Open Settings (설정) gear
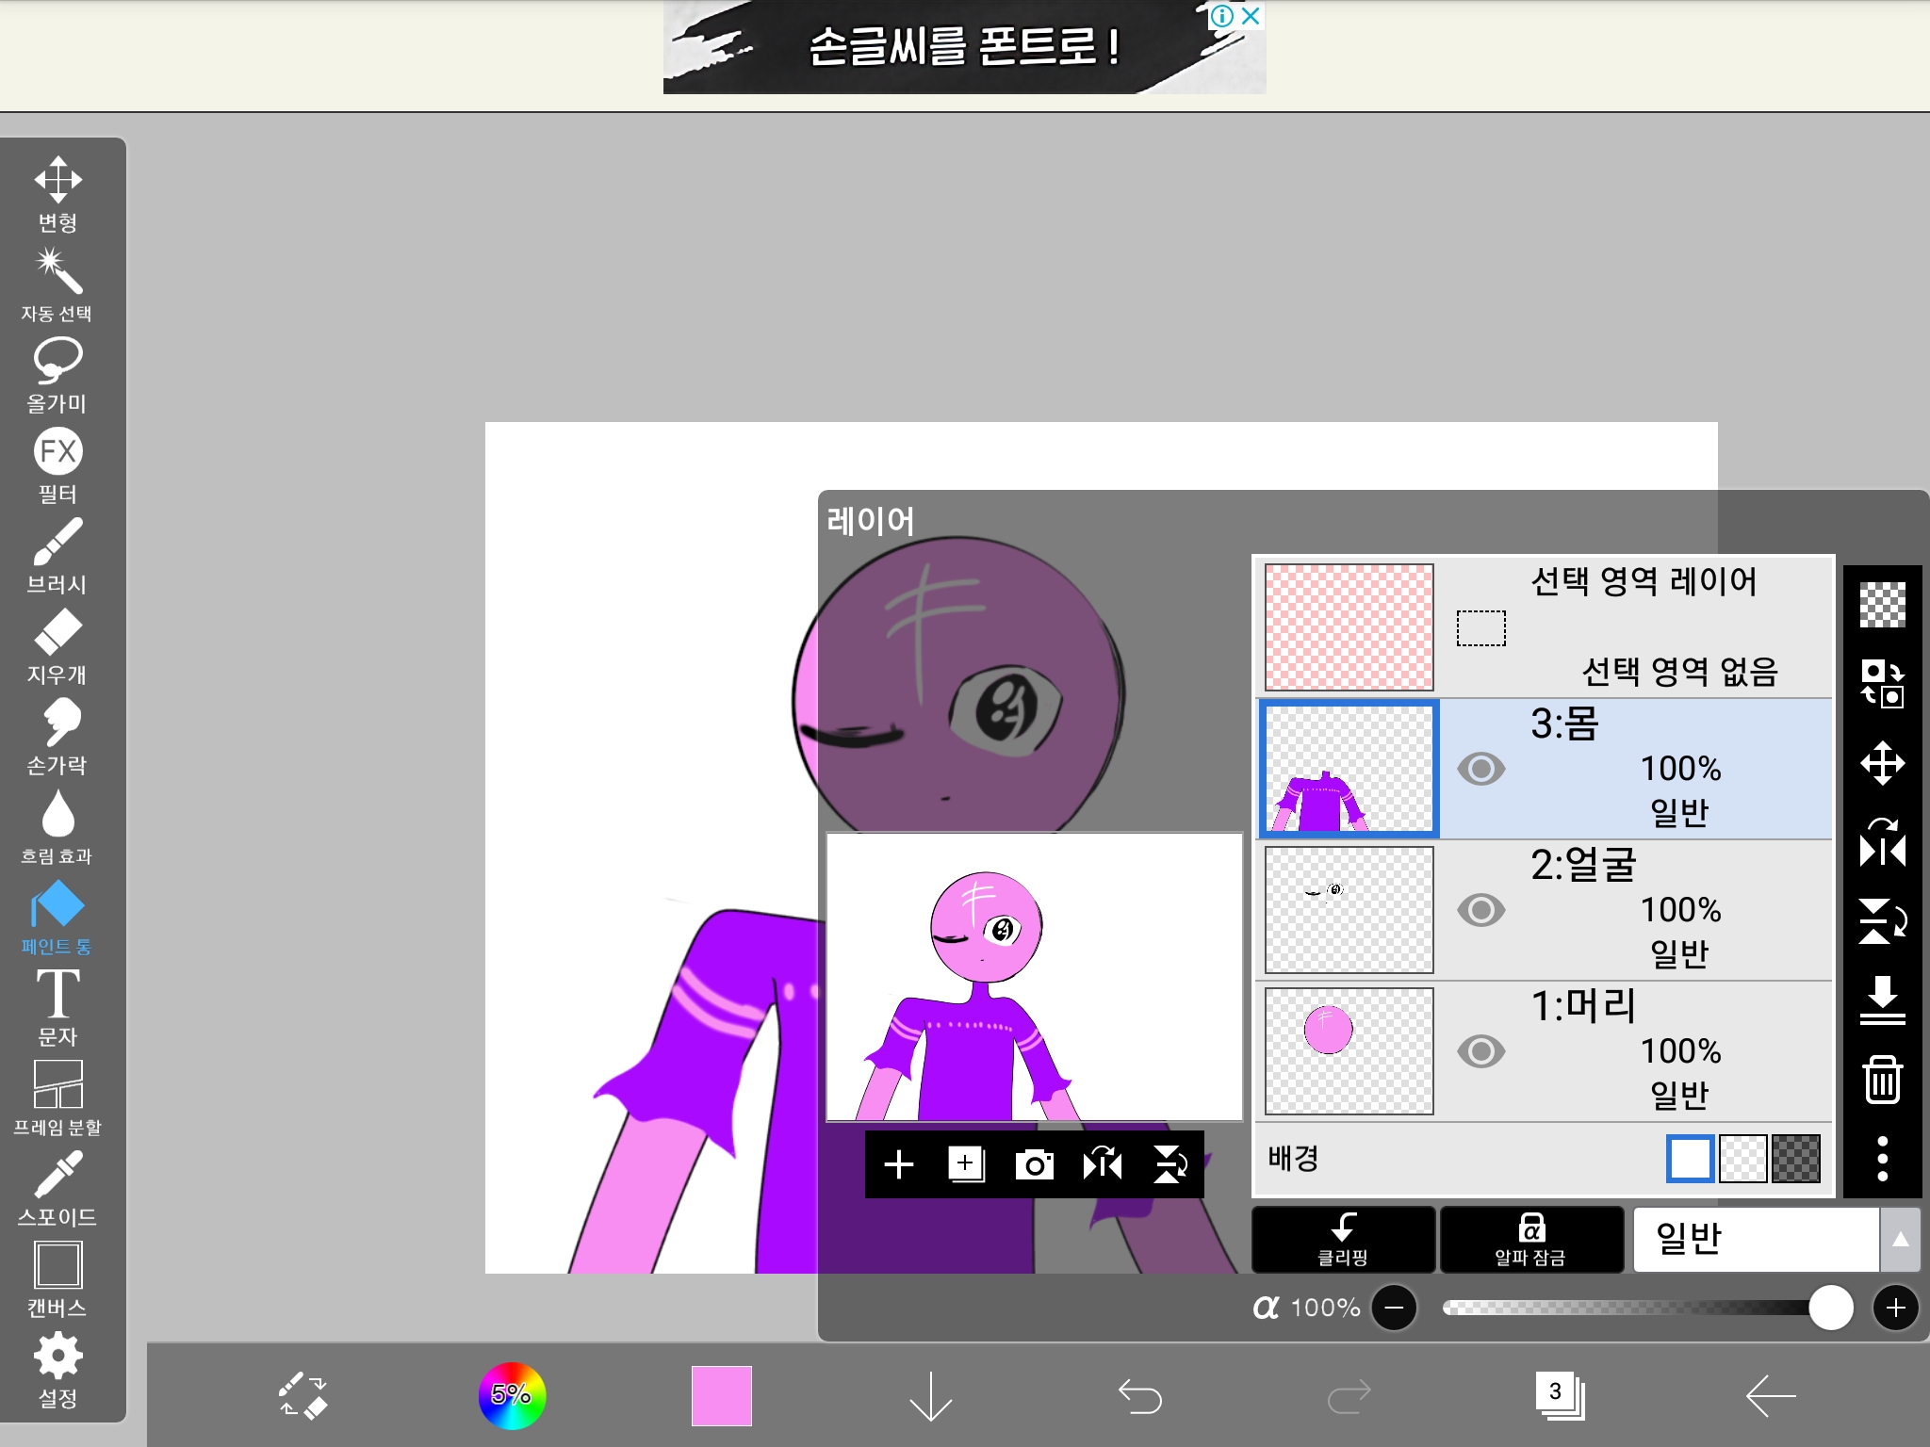This screenshot has height=1447, width=1930. pos(57,1371)
